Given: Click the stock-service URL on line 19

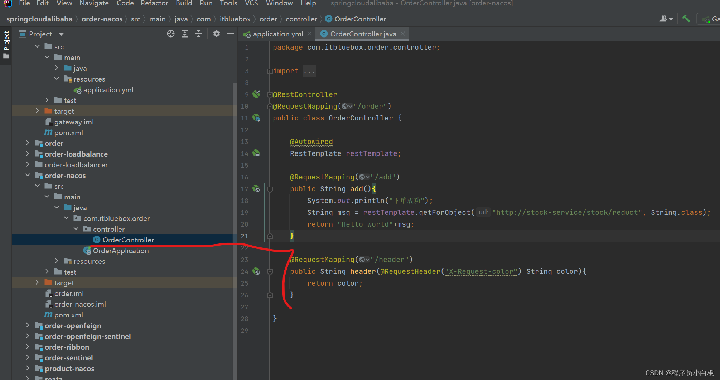Looking at the screenshot, I should coord(567,212).
